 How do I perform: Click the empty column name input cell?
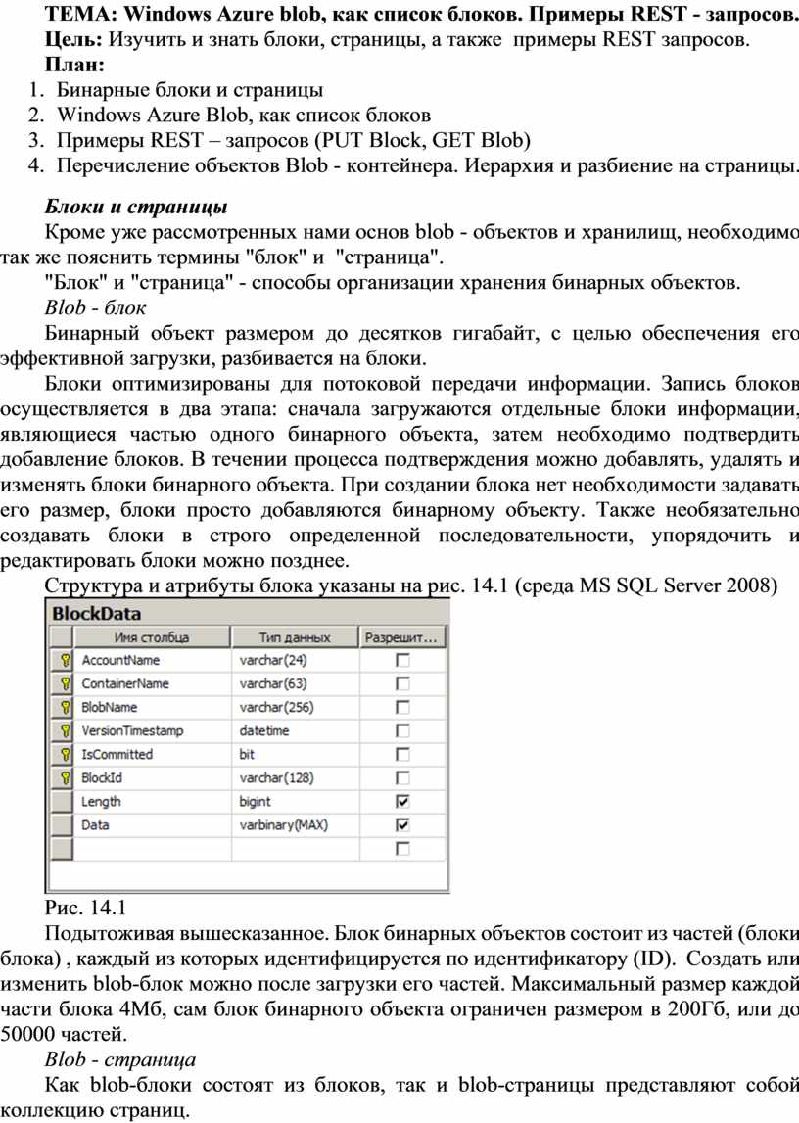(152, 849)
